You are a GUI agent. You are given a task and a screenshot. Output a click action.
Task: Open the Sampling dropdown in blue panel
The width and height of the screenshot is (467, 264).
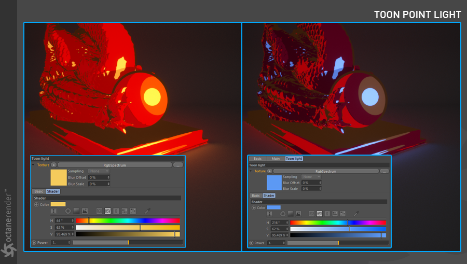311,177
